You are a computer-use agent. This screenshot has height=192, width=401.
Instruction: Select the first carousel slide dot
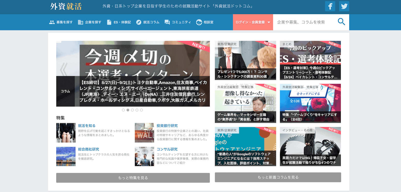(123, 110)
